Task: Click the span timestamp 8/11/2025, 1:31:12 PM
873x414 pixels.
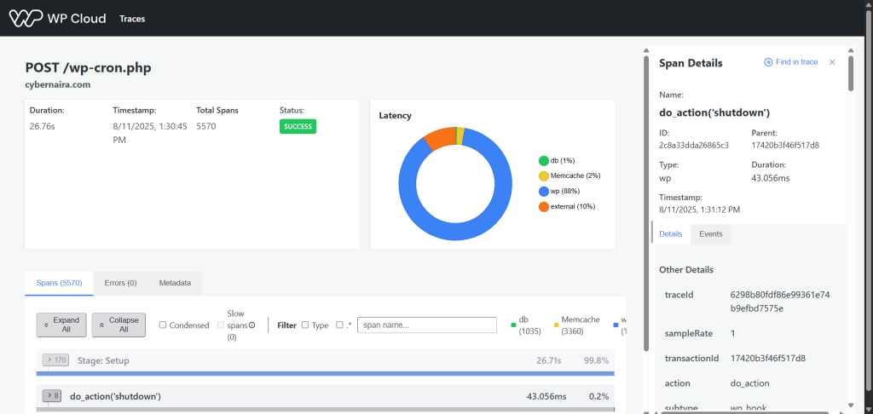Action: [699, 210]
